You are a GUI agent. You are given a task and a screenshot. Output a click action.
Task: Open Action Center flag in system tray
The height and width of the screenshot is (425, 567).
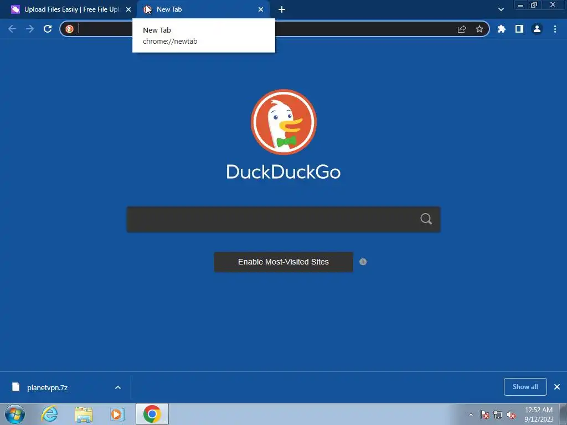(484, 414)
